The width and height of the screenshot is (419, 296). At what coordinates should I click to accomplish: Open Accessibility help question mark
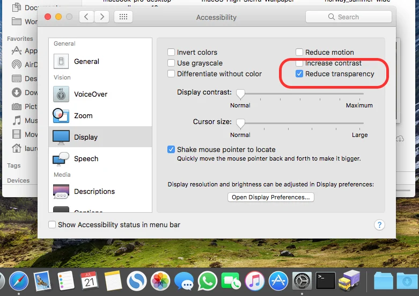(379, 225)
